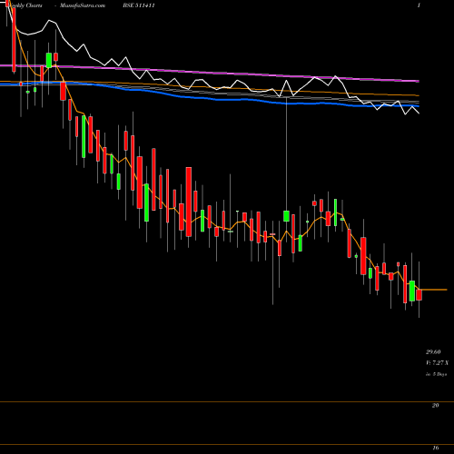Image resolution: width=454 pixels, height=454 pixels.
Task: Click the 'in 5 Days' label
Action: pyautogui.click(x=436, y=374)
